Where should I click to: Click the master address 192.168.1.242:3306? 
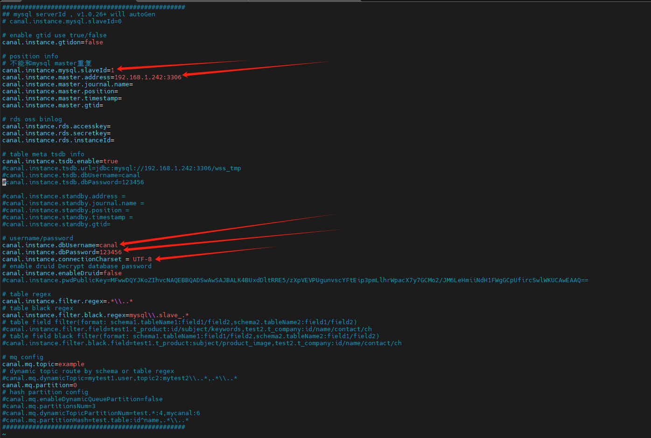click(147, 77)
